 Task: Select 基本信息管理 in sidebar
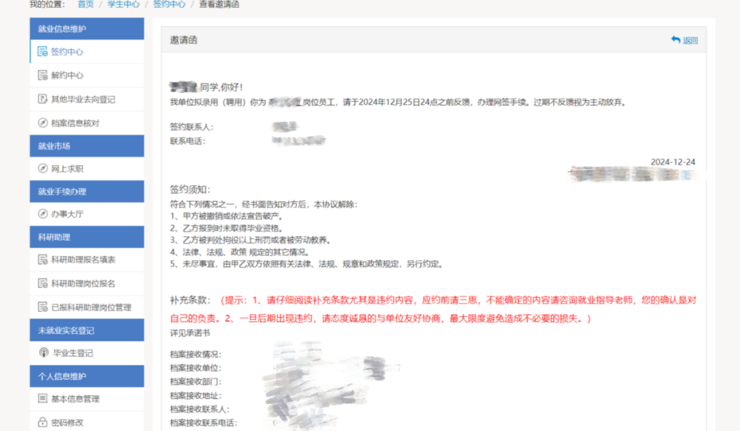[x=75, y=399]
